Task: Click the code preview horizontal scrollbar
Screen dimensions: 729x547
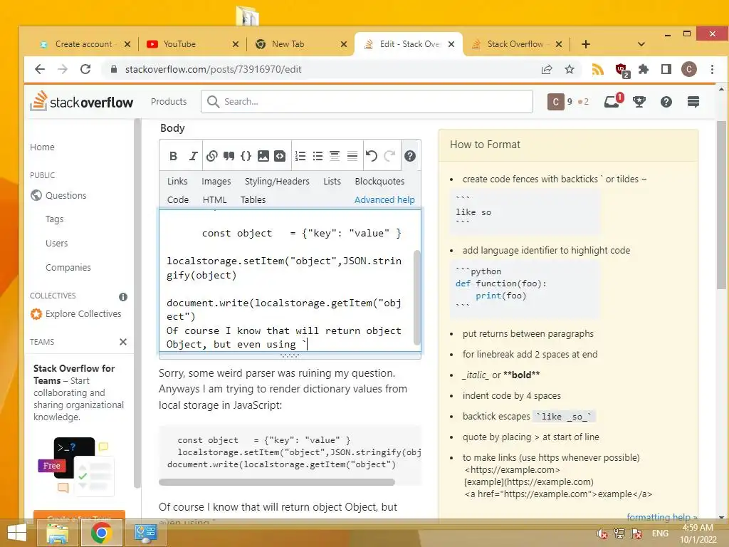Action: tap(277, 482)
